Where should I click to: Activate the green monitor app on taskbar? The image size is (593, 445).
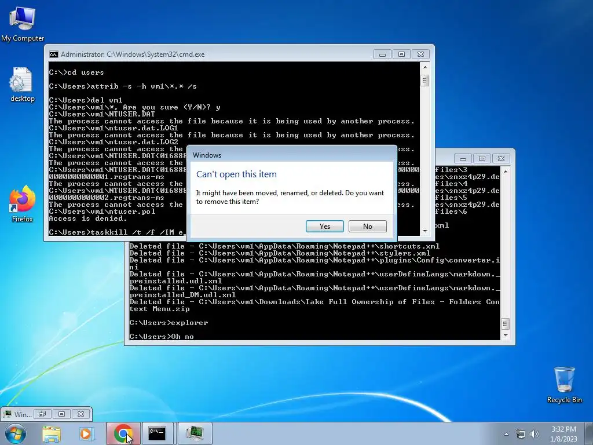[195, 433]
